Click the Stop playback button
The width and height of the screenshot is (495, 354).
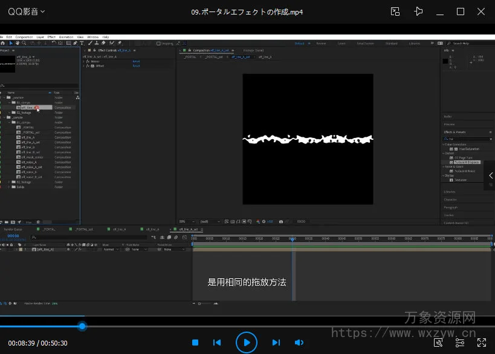point(195,343)
